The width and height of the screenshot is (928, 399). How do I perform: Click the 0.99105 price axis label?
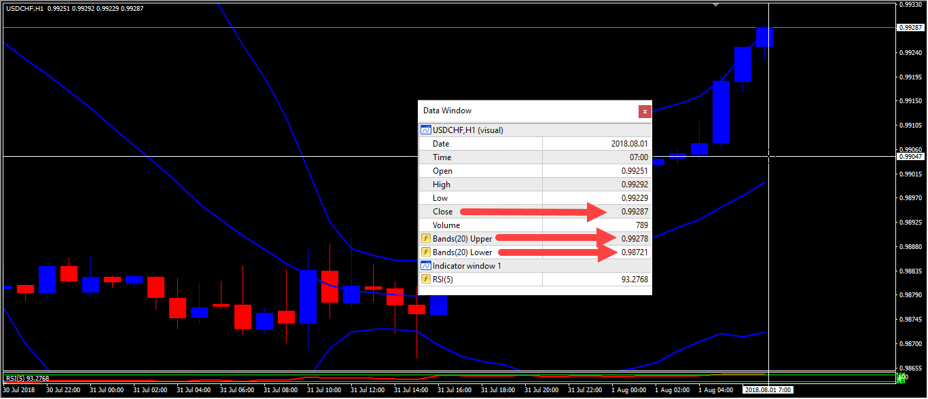click(910, 126)
